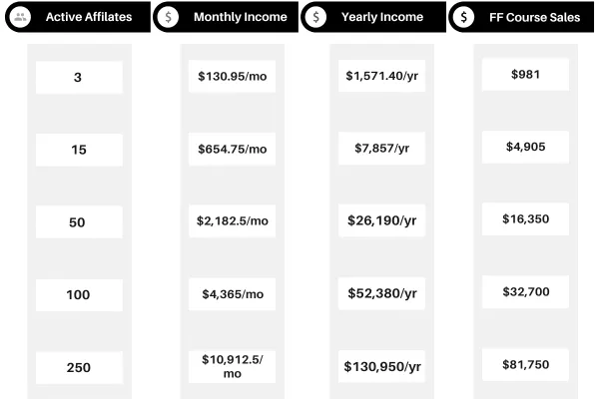This screenshot has width=599, height=399.
Task: Click the 3 active affiliates cell
Action: point(78,77)
